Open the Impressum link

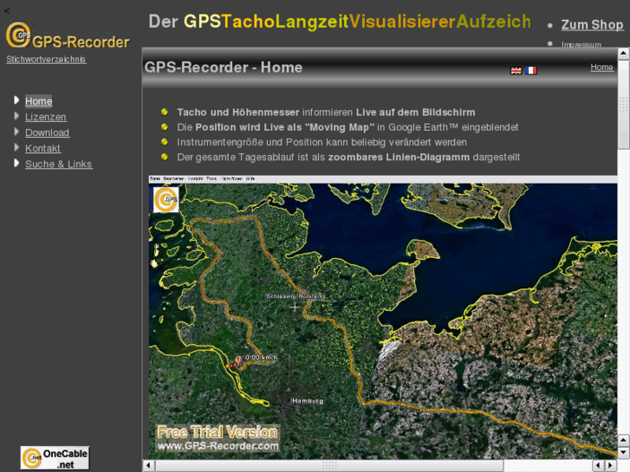(581, 44)
